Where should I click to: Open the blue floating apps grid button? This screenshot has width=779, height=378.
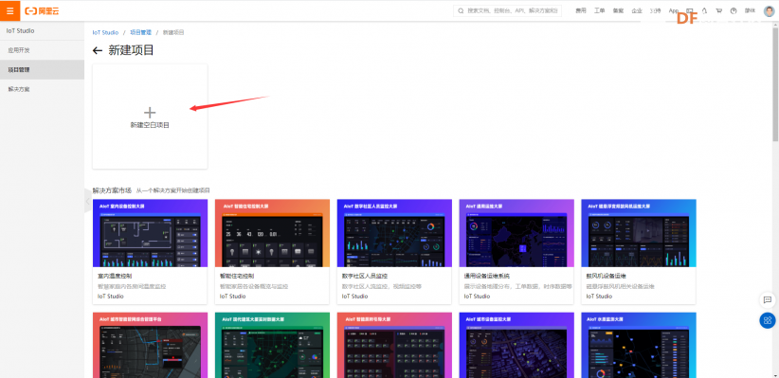coord(767,320)
